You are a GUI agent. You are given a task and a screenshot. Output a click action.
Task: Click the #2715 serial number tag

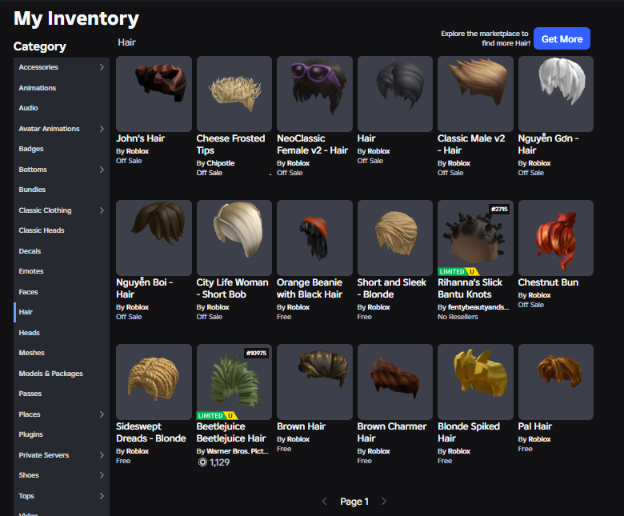(499, 210)
